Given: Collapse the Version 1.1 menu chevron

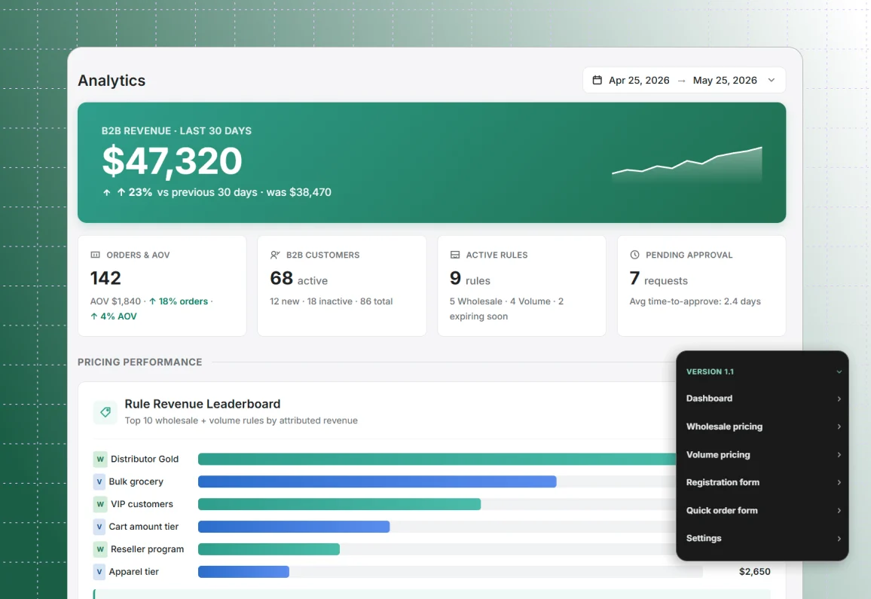Looking at the screenshot, I should click(839, 371).
